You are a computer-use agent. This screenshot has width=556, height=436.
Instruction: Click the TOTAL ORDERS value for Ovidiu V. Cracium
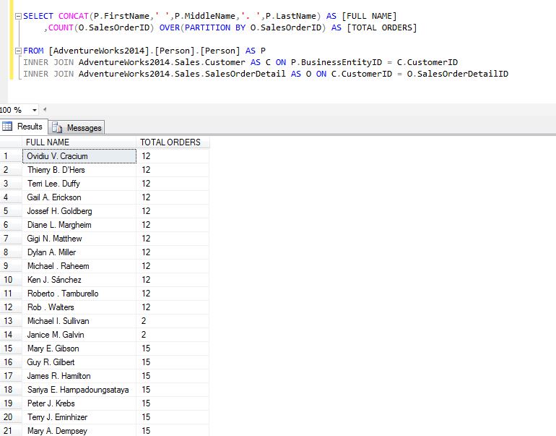pyautogui.click(x=173, y=156)
